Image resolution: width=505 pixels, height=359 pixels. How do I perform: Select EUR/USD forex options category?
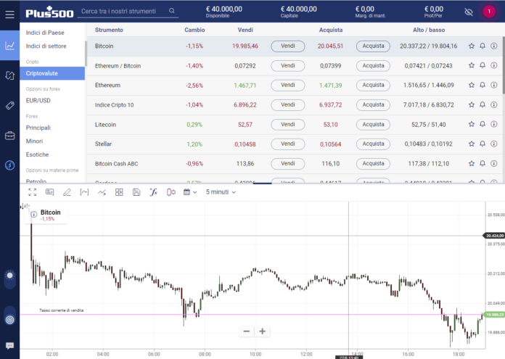(38, 101)
